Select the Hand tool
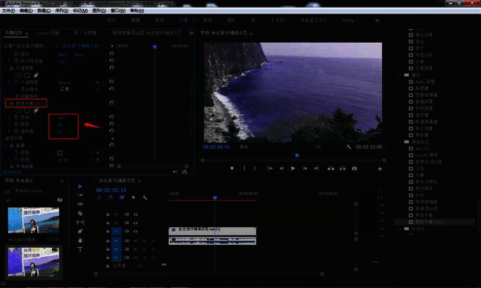481x288 pixels. click(x=80, y=240)
